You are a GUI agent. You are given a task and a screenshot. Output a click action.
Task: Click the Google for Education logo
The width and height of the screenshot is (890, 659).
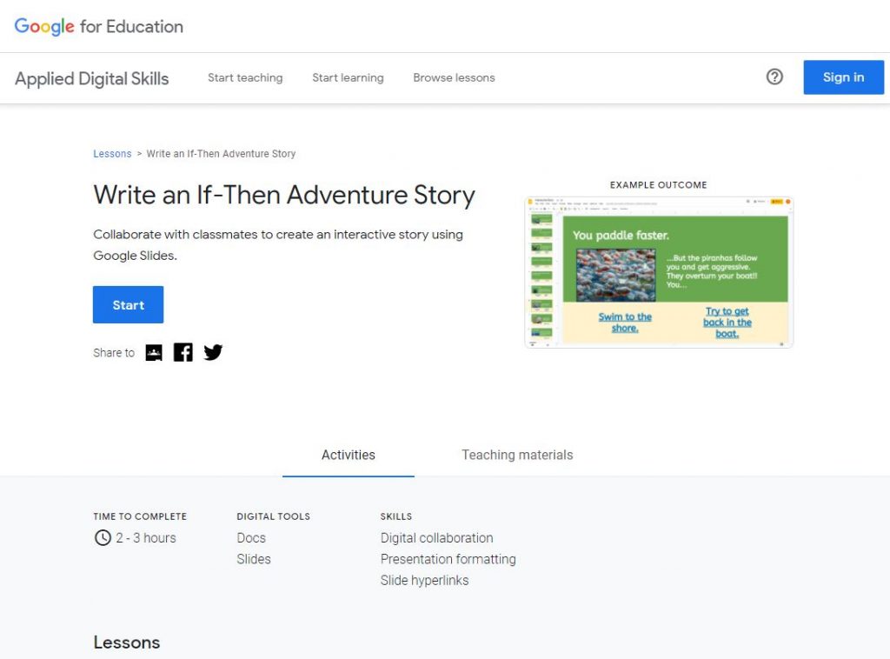click(98, 26)
